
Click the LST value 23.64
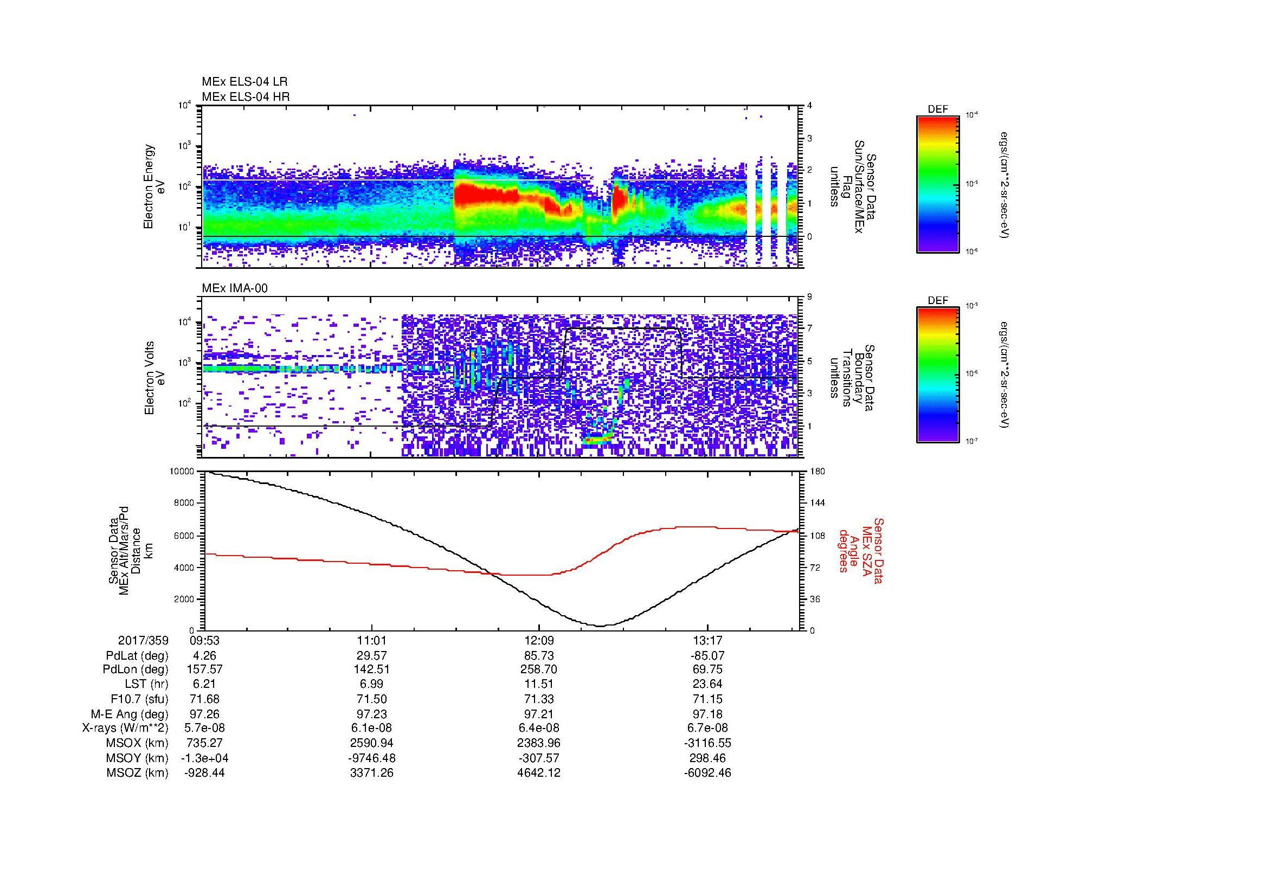tap(707, 685)
